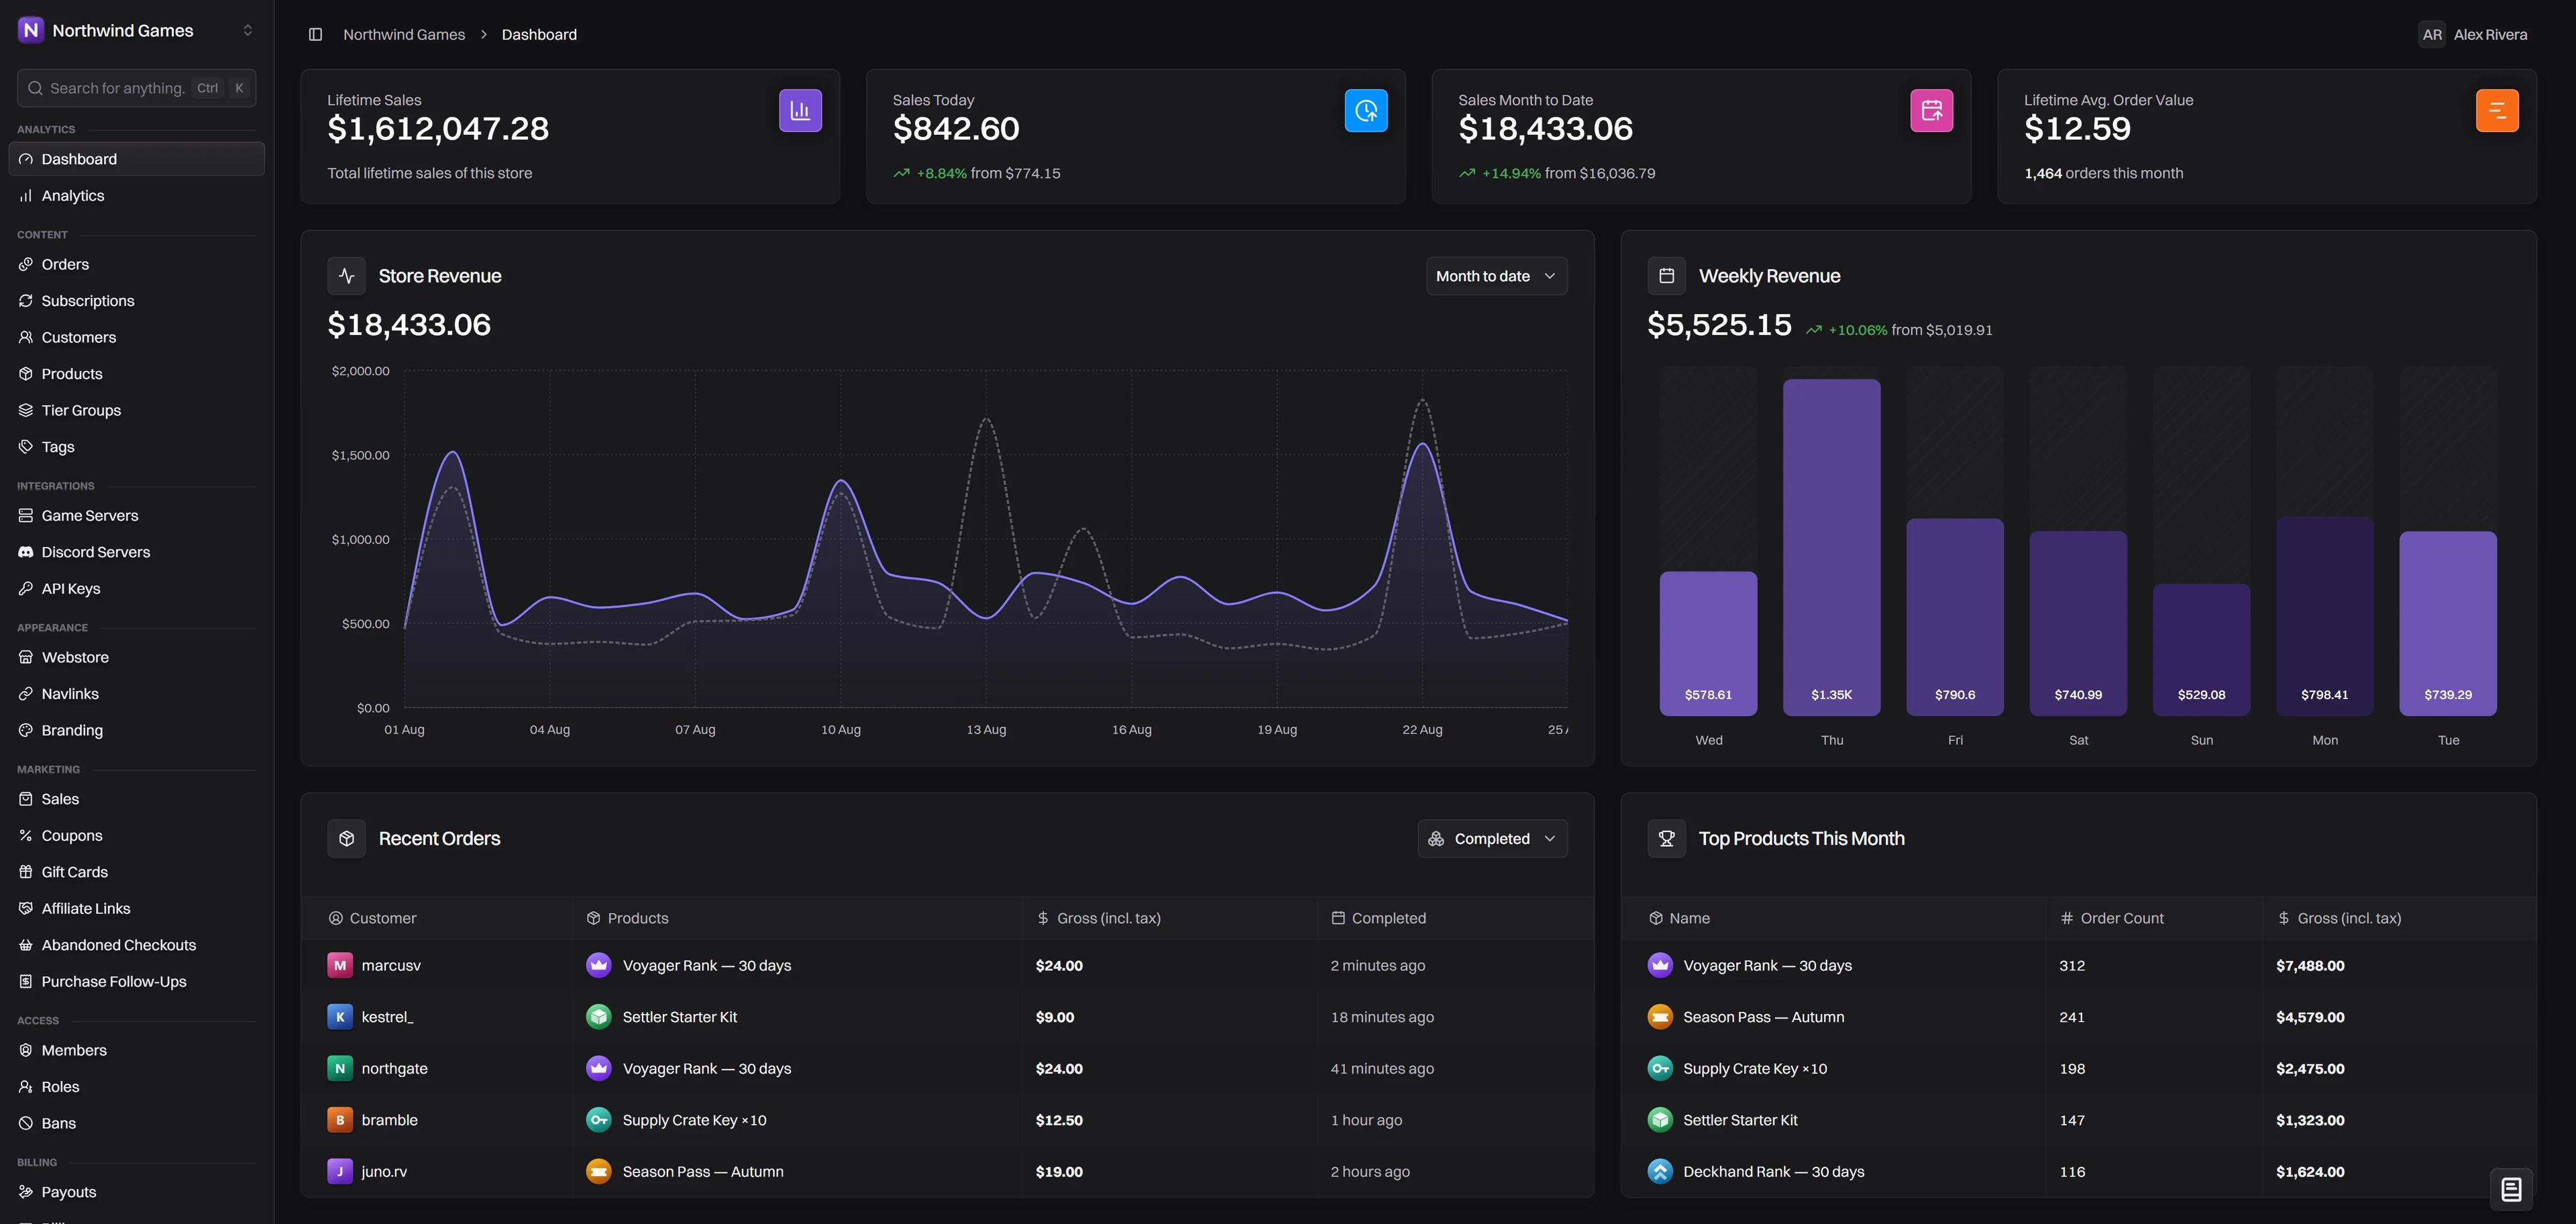Click Dashboard breadcrumb
The height and width of the screenshot is (1224, 2576).
coord(539,34)
